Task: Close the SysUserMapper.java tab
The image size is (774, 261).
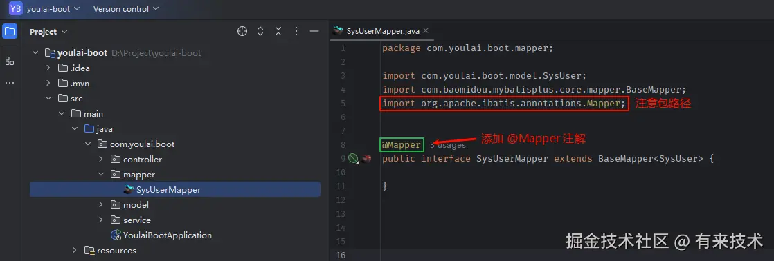Action: click(426, 30)
